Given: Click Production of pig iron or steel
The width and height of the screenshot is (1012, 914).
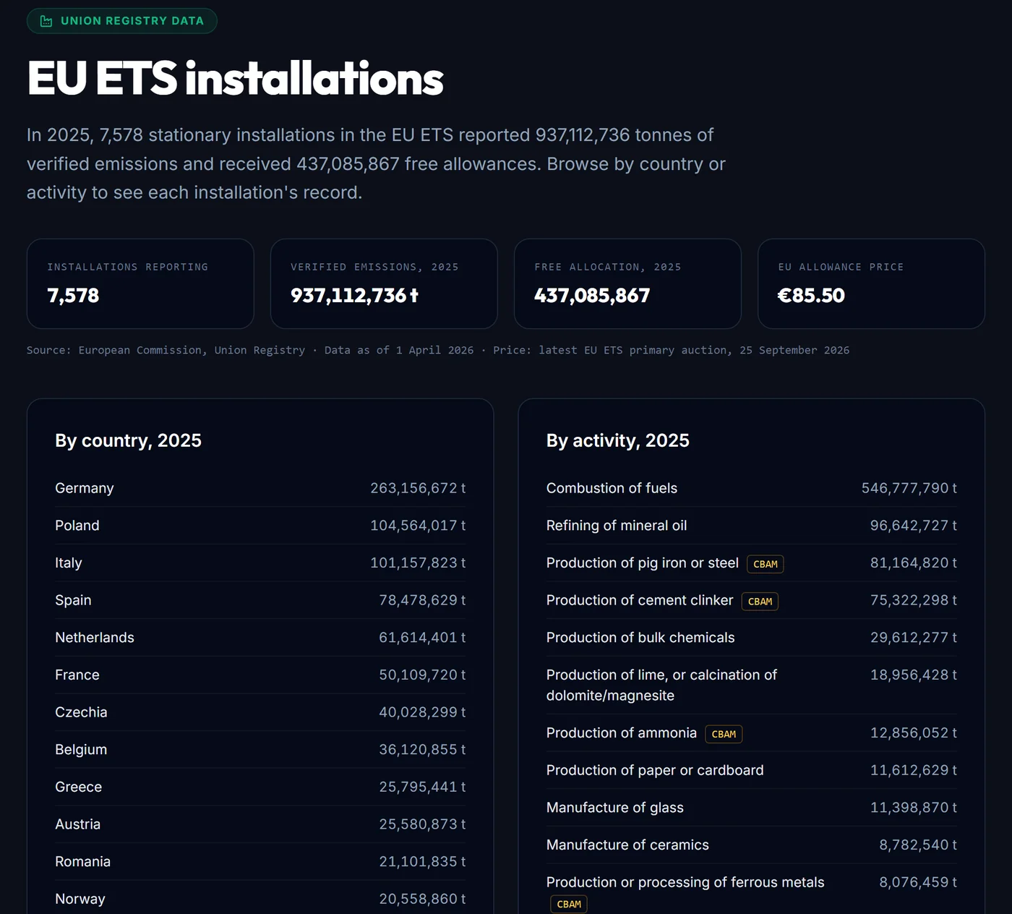Looking at the screenshot, I should (x=752, y=563).
